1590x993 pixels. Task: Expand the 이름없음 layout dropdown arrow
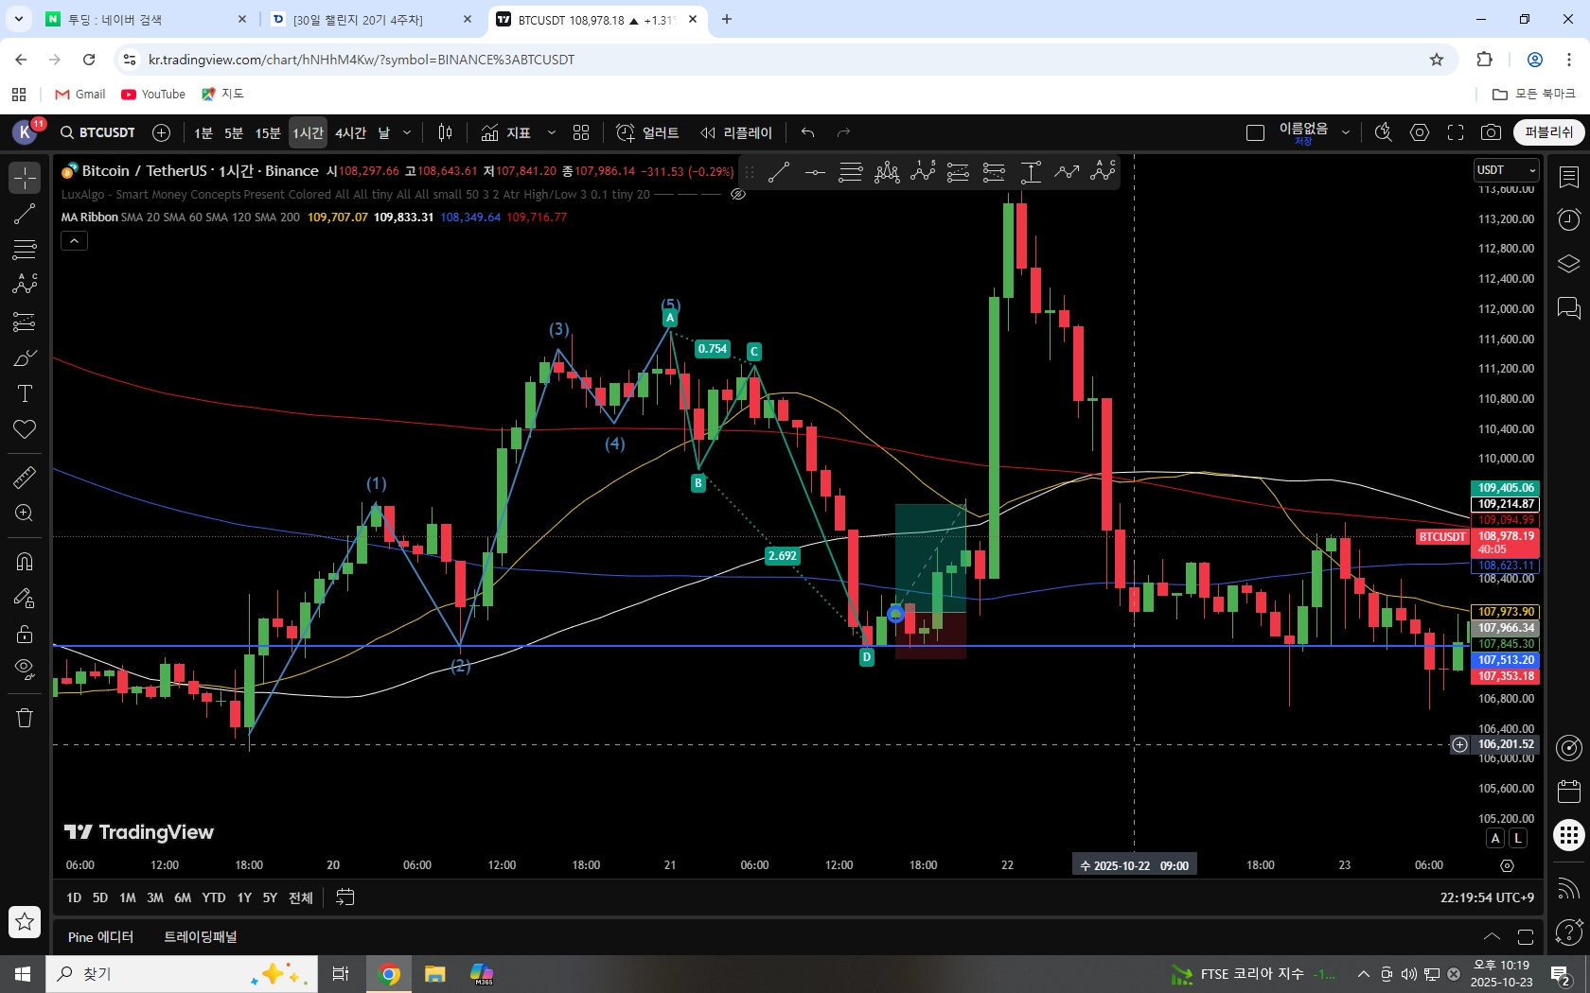click(1345, 132)
